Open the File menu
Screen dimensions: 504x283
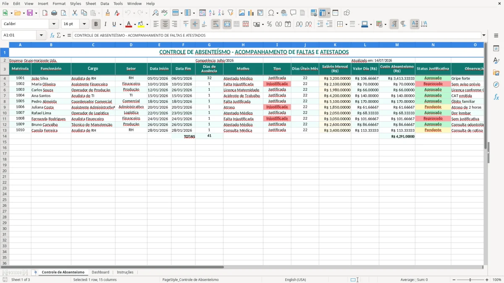click(x=5, y=3)
